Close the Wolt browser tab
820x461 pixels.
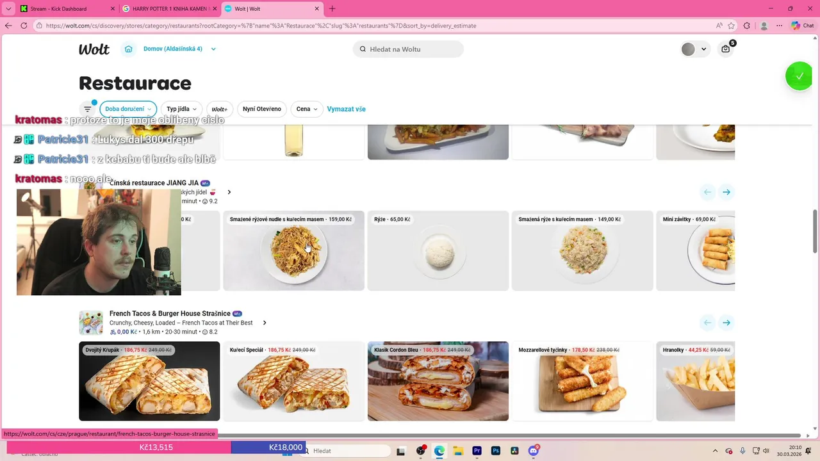(x=316, y=9)
